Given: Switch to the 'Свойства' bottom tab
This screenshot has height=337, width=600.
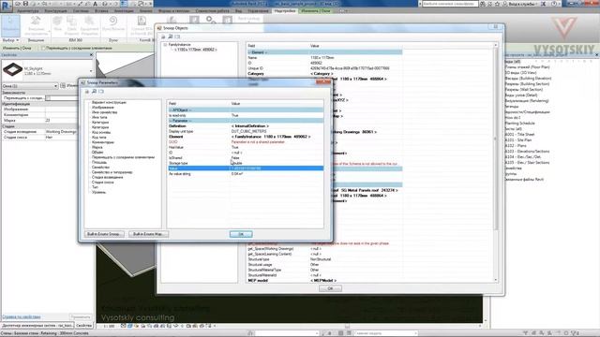Looking at the screenshot, I should tap(83, 326).
